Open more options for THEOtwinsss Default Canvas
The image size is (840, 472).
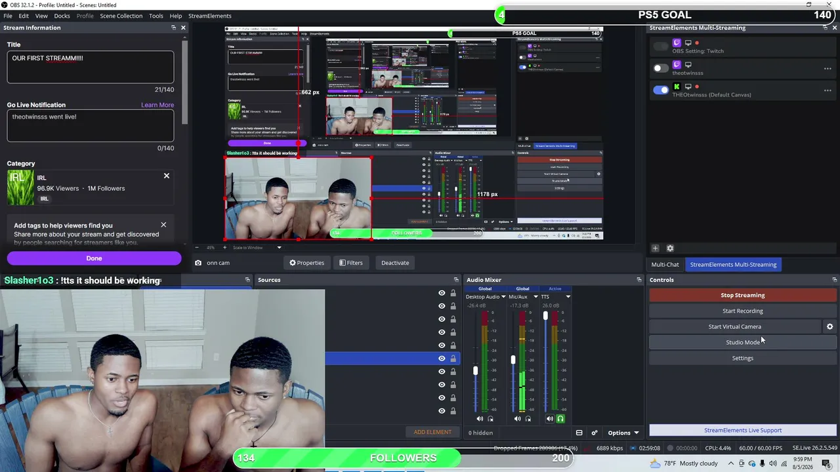tap(828, 90)
